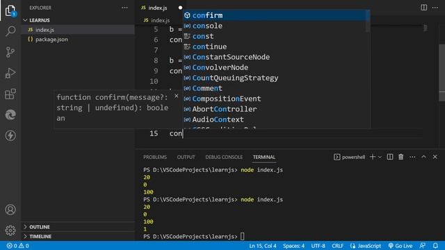Choose the CountQueuingStrategy suggestion
Screen dimensions: 445x250
275,78
